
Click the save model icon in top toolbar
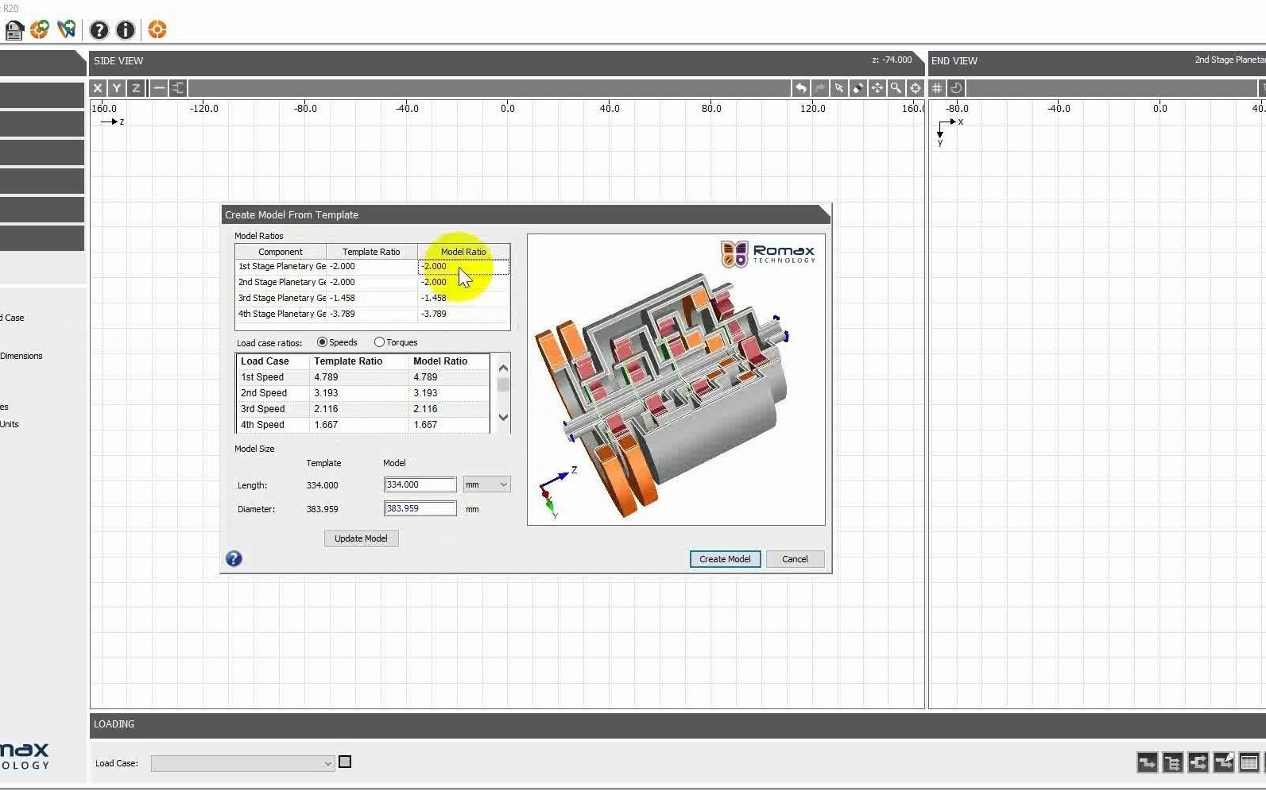pos(14,30)
